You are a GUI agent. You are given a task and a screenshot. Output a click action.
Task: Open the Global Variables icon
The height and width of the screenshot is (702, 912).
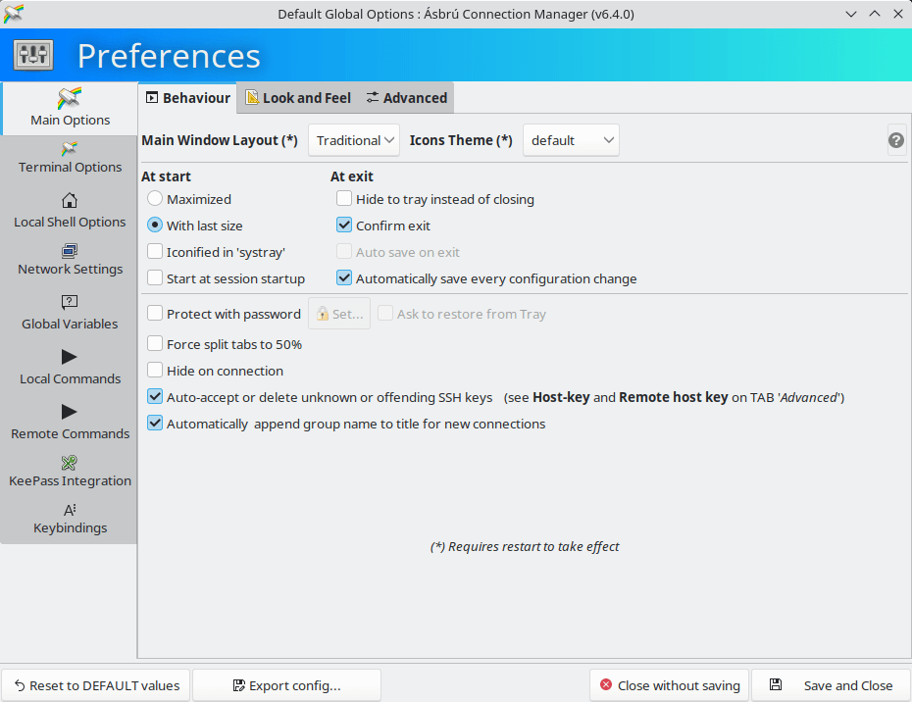point(70,301)
